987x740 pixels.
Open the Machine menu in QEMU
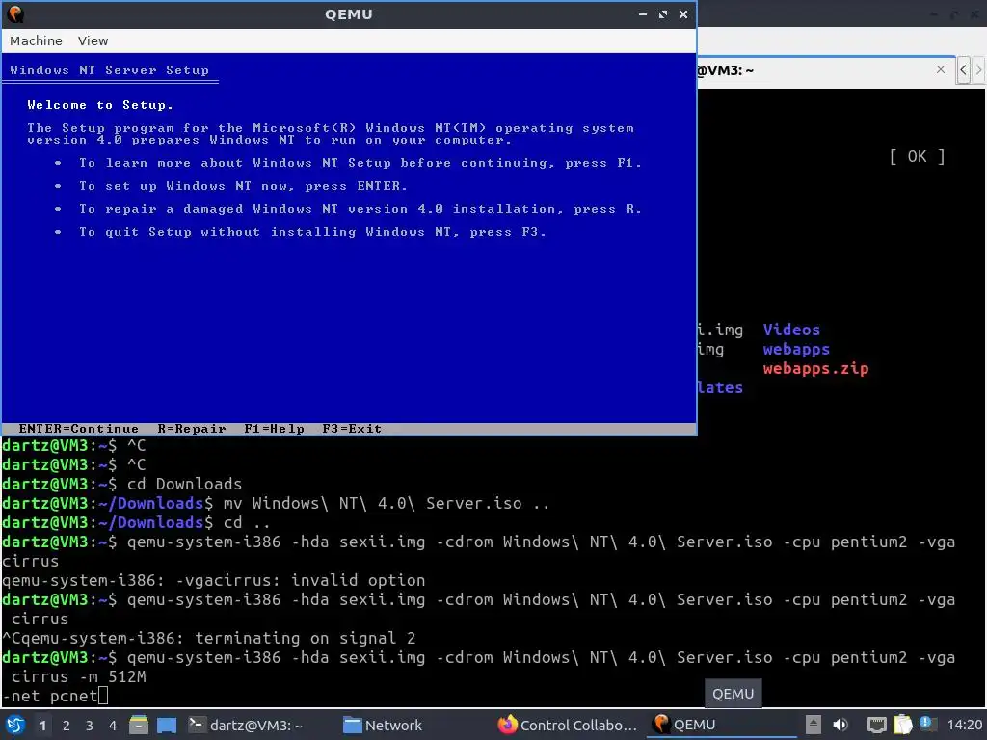tap(36, 40)
